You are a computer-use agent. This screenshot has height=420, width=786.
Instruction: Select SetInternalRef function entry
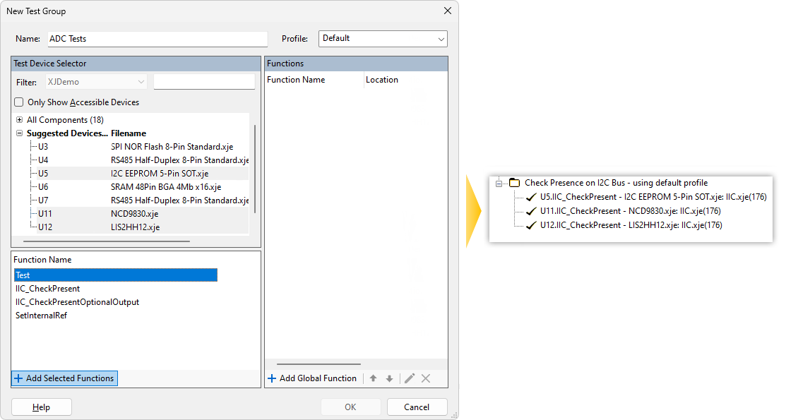[x=42, y=316]
